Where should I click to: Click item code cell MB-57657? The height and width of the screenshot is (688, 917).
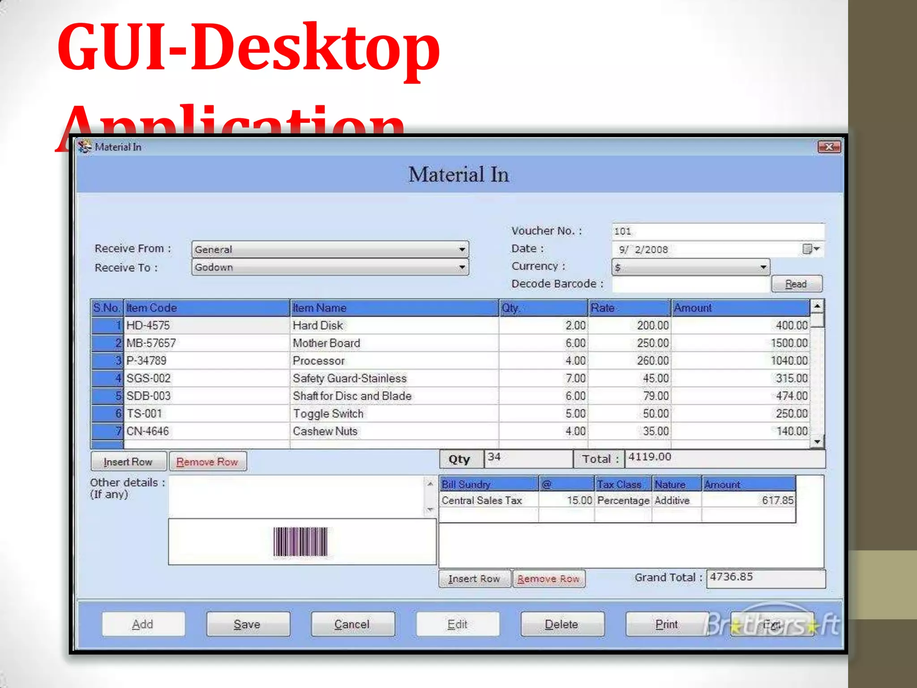click(207, 343)
